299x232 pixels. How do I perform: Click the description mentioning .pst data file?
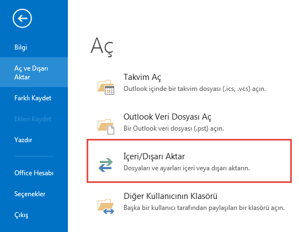click(x=174, y=128)
